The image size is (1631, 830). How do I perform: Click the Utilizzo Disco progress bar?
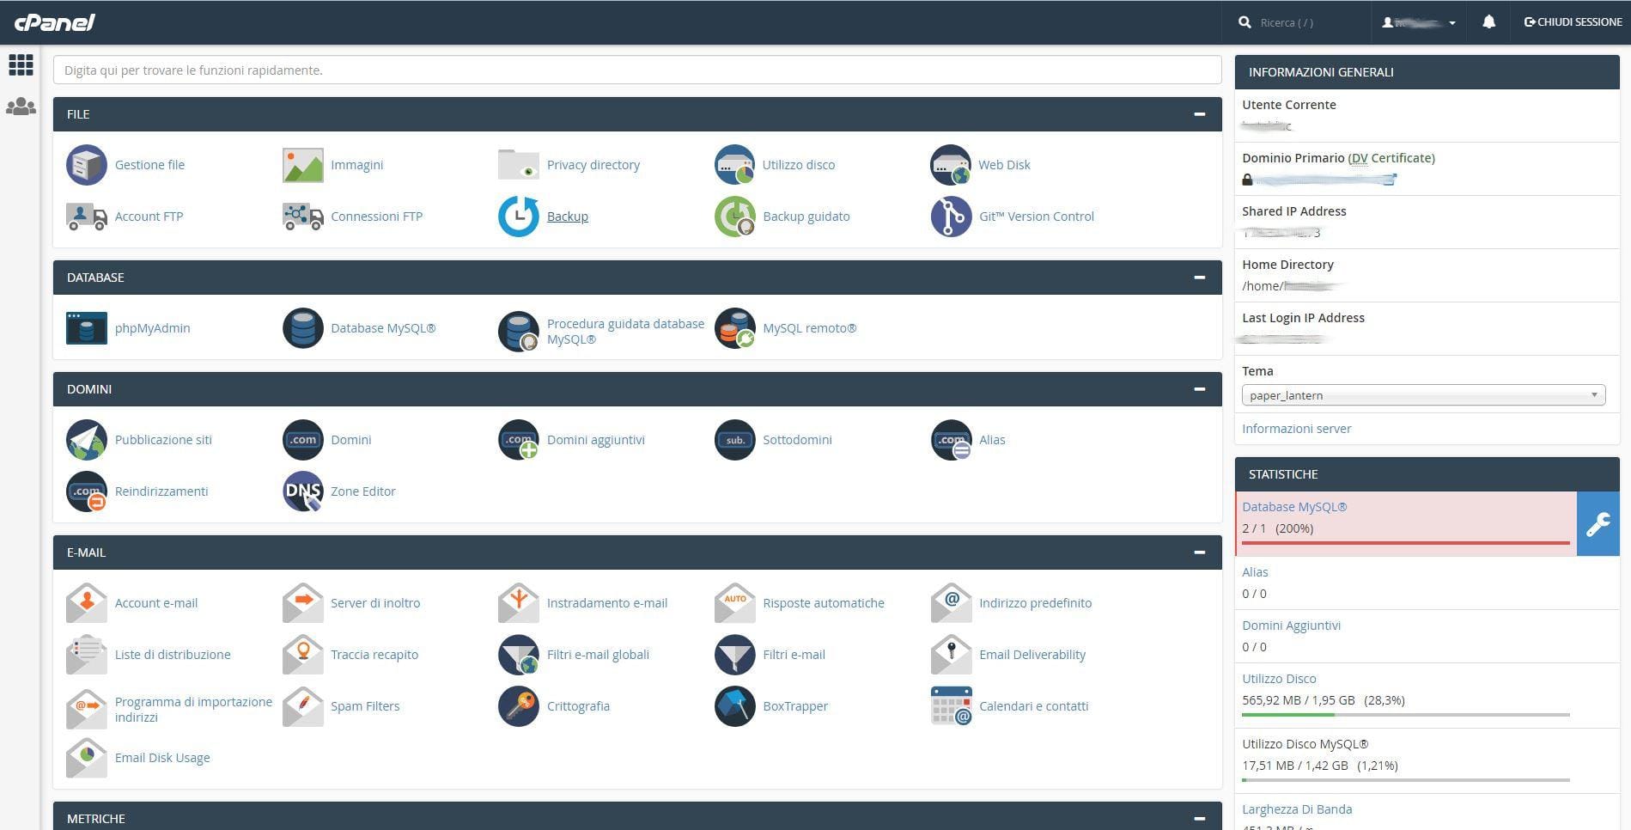(x=1406, y=715)
